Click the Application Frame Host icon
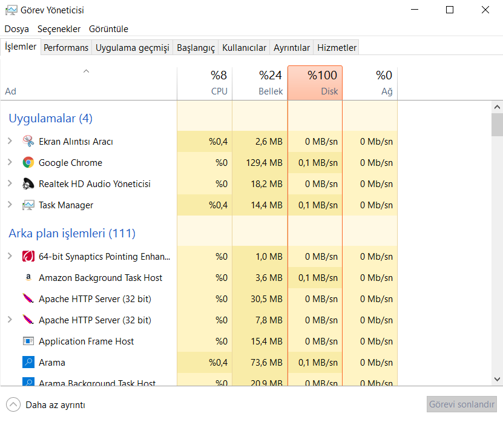Image resolution: width=503 pixels, height=422 pixels. [x=28, y=341]
